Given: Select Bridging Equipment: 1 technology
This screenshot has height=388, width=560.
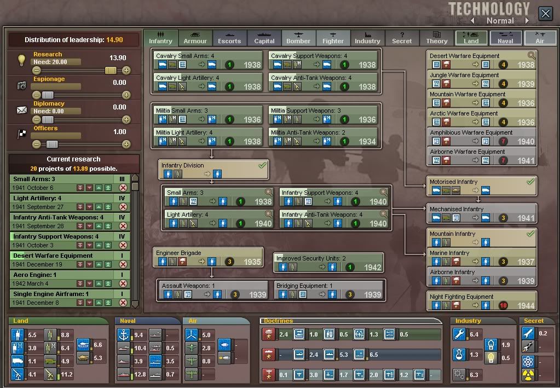Looking at the screenshot, I should point(329,290).
